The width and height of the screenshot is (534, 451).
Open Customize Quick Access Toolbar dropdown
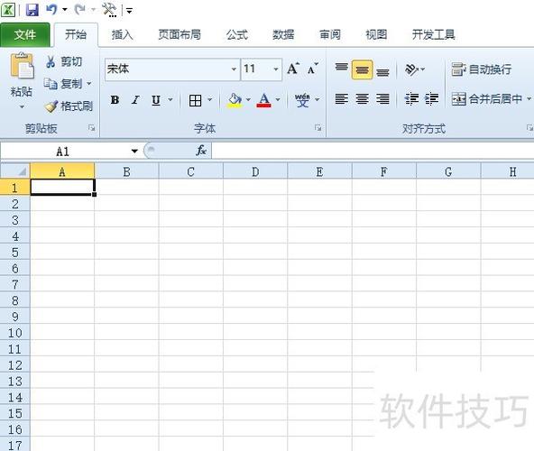(x=129, y=11)
